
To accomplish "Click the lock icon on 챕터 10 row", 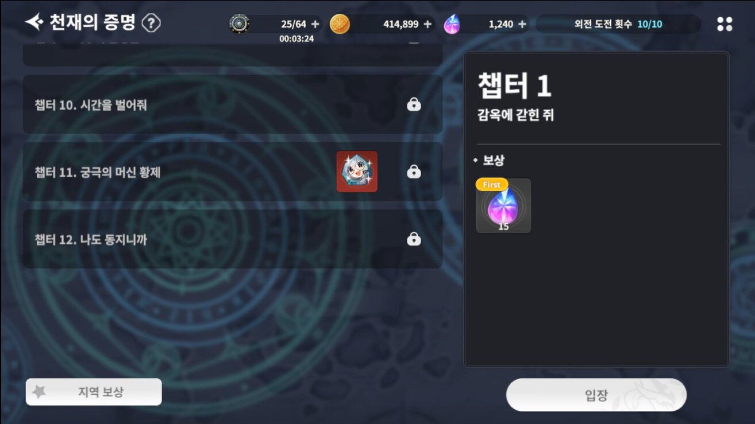I will coord(414,104).
